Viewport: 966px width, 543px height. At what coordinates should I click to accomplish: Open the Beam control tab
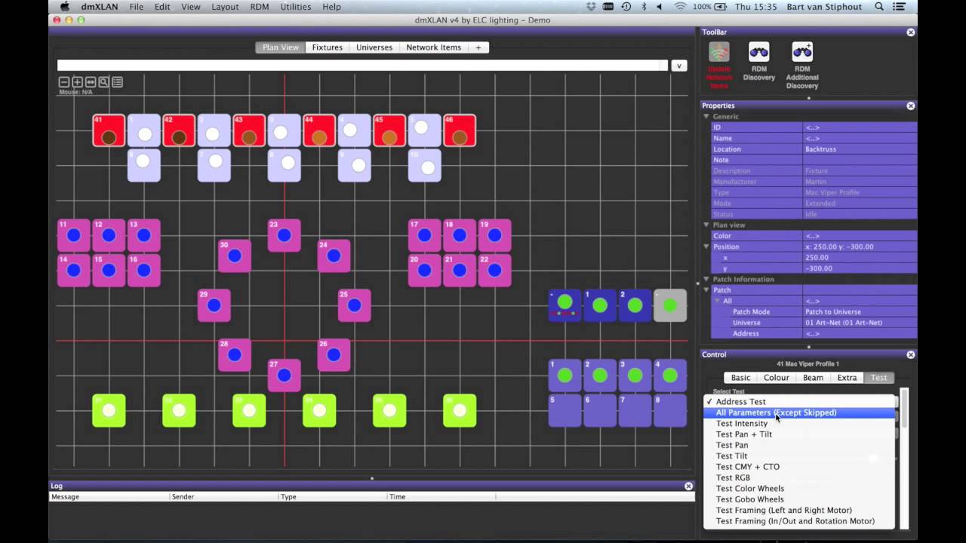813,378
